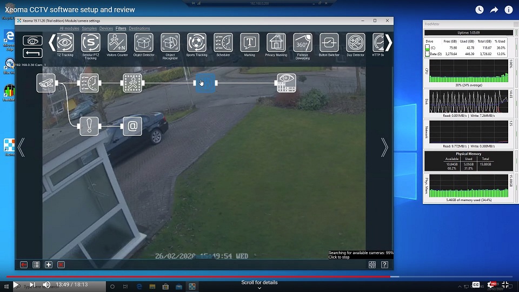Click the eye preview icon in module panel
Viewport: 519px width, 292px height.
[32, 41]
